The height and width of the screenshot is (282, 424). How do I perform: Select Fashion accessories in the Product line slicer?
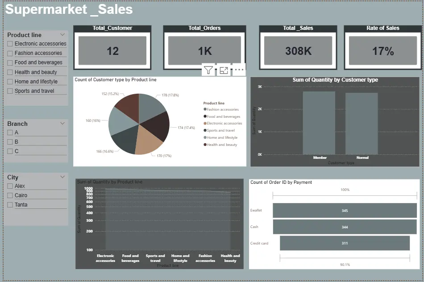click(10, 53)
